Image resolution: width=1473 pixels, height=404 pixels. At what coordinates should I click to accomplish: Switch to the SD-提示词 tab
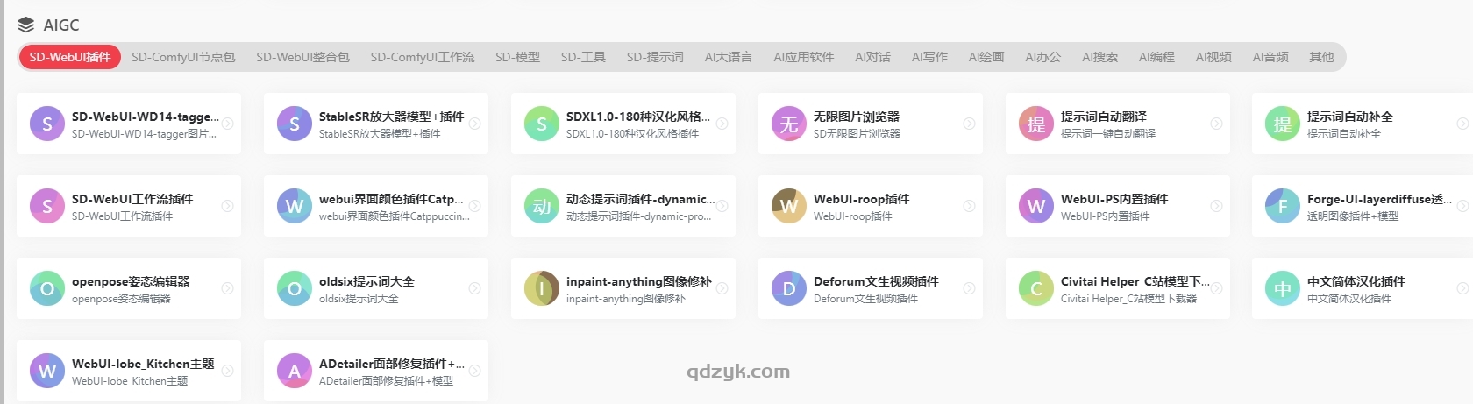[655, 57]
